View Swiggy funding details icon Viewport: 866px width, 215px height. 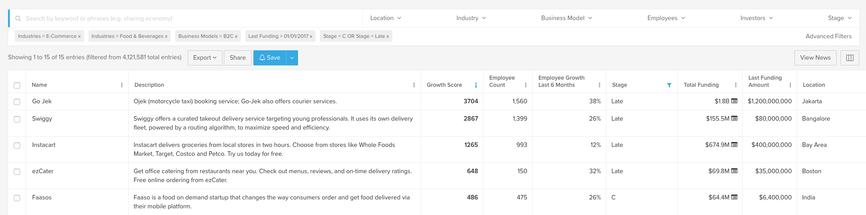(734, 118)
